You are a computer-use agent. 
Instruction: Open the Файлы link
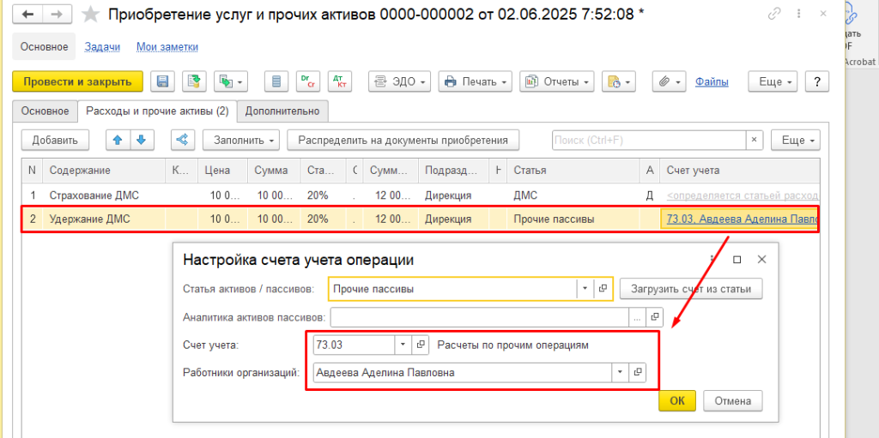pos(712,81)
